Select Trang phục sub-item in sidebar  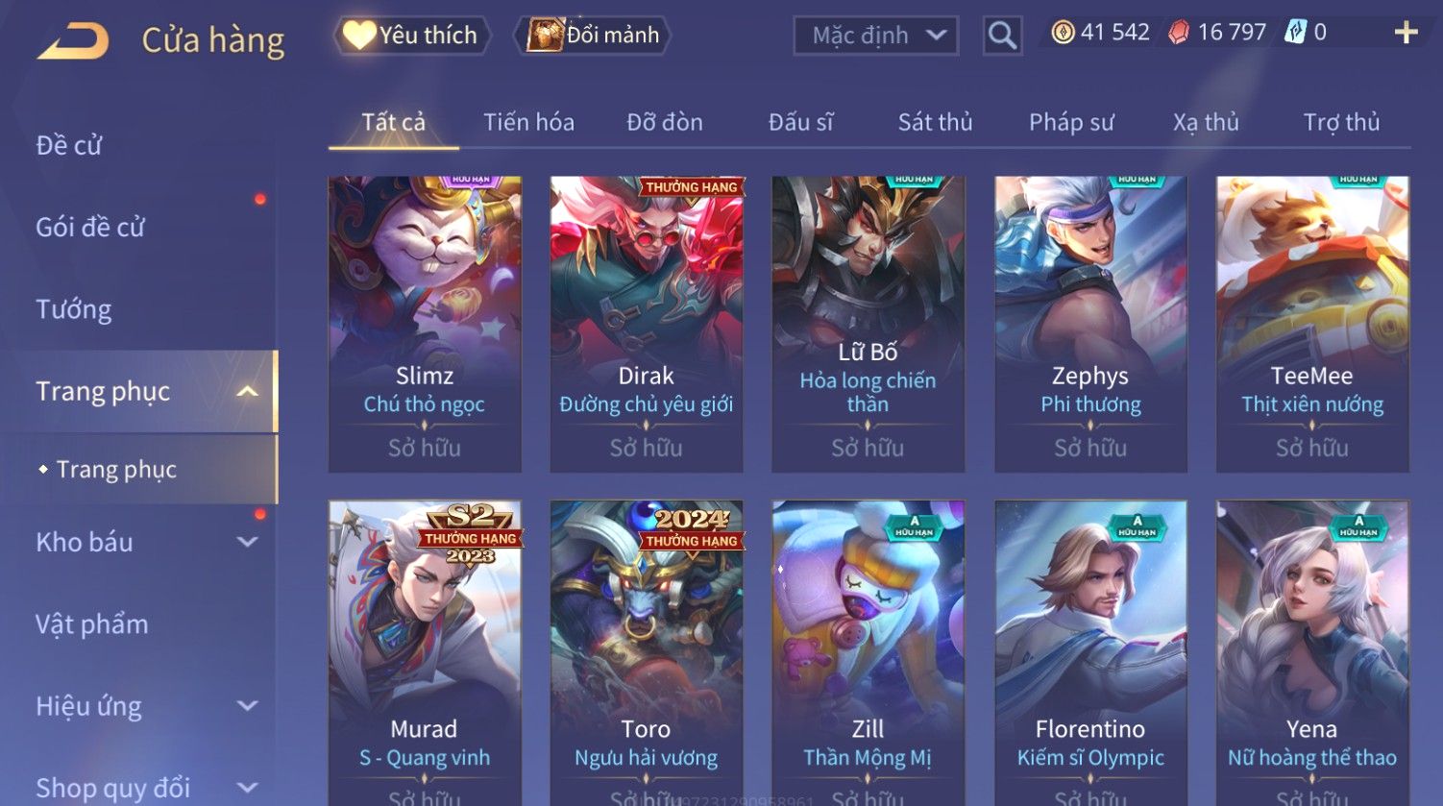click(115, 470)
